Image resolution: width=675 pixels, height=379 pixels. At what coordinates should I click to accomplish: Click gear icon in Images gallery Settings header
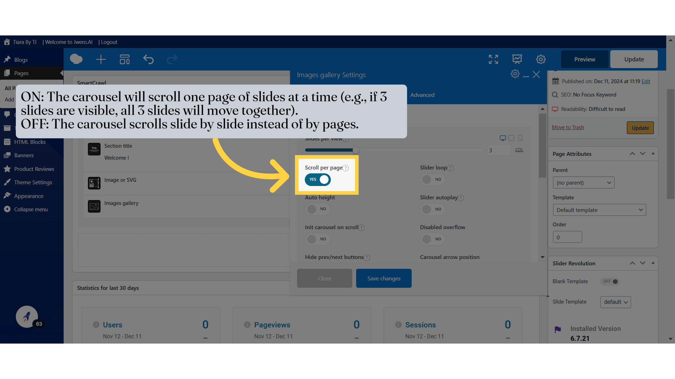click(x=515, y=74)
